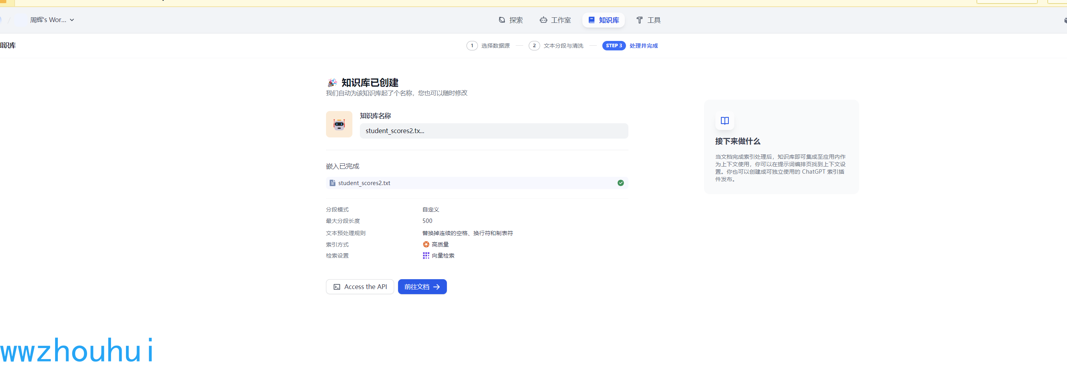Screen dimensions: 1067x367
Task: Click the 嵌入已完成 label
Action: tap(343, 166)
